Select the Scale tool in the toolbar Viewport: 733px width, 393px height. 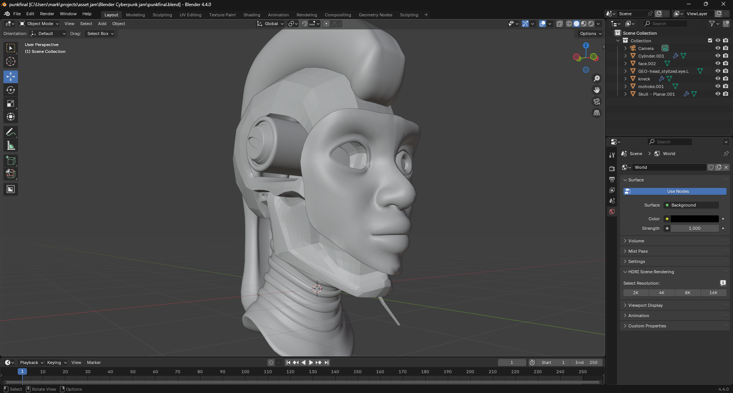[x=11, y=104]
